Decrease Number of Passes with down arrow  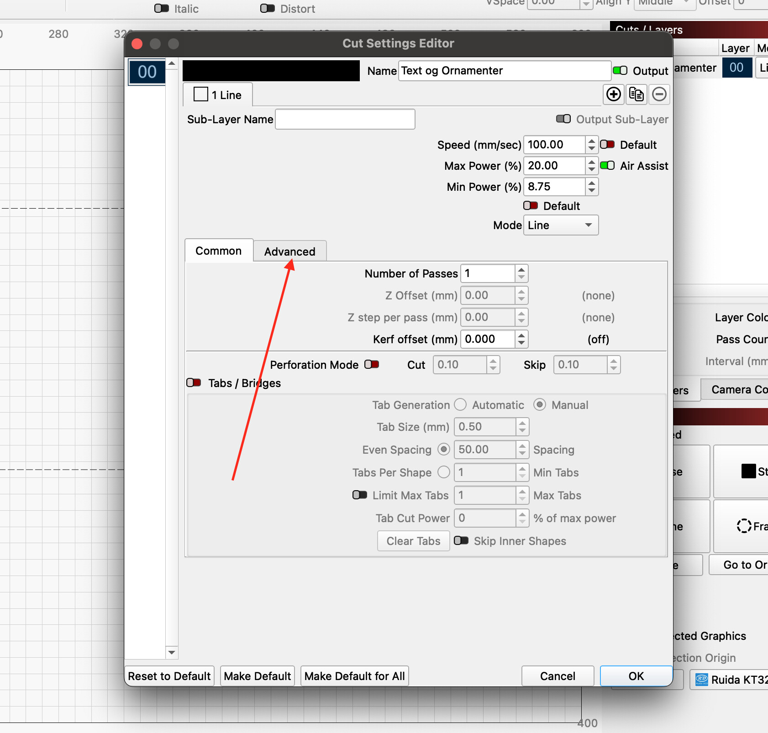coord(521,277)
